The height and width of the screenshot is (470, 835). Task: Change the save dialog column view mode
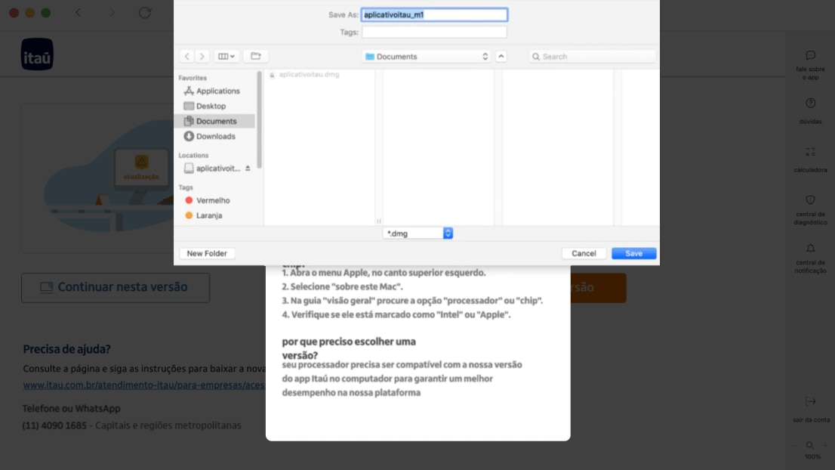[226, 57]
